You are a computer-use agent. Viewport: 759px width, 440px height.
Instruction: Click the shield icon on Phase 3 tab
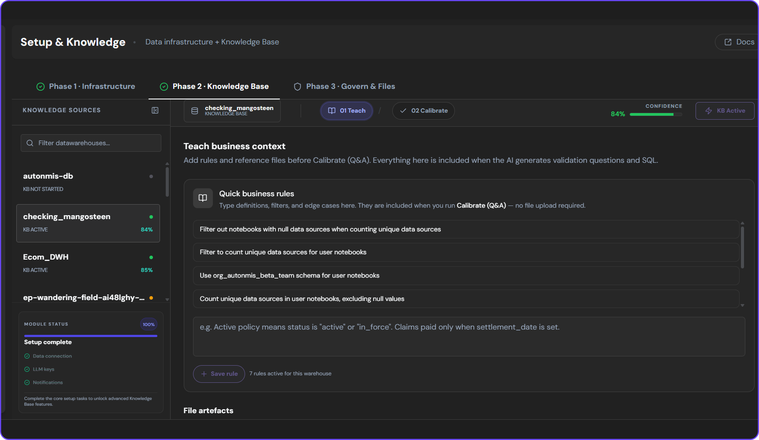(x=298, y=87)
